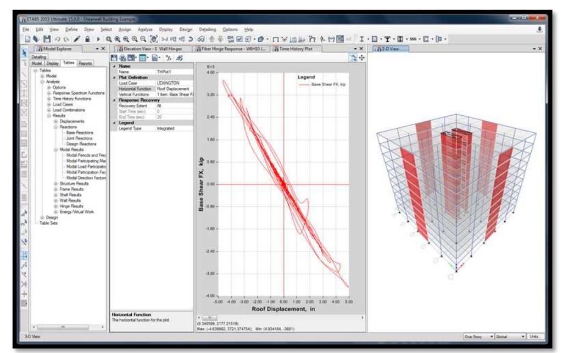The width and height of the screenshot is (563, 353).
Task: Select Base Reactions in the tables tree
Action: (x=80, y=133)
